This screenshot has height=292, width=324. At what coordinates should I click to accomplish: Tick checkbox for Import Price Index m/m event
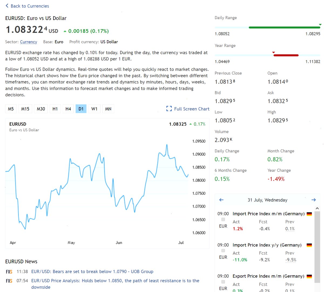[x=223, y=219]
